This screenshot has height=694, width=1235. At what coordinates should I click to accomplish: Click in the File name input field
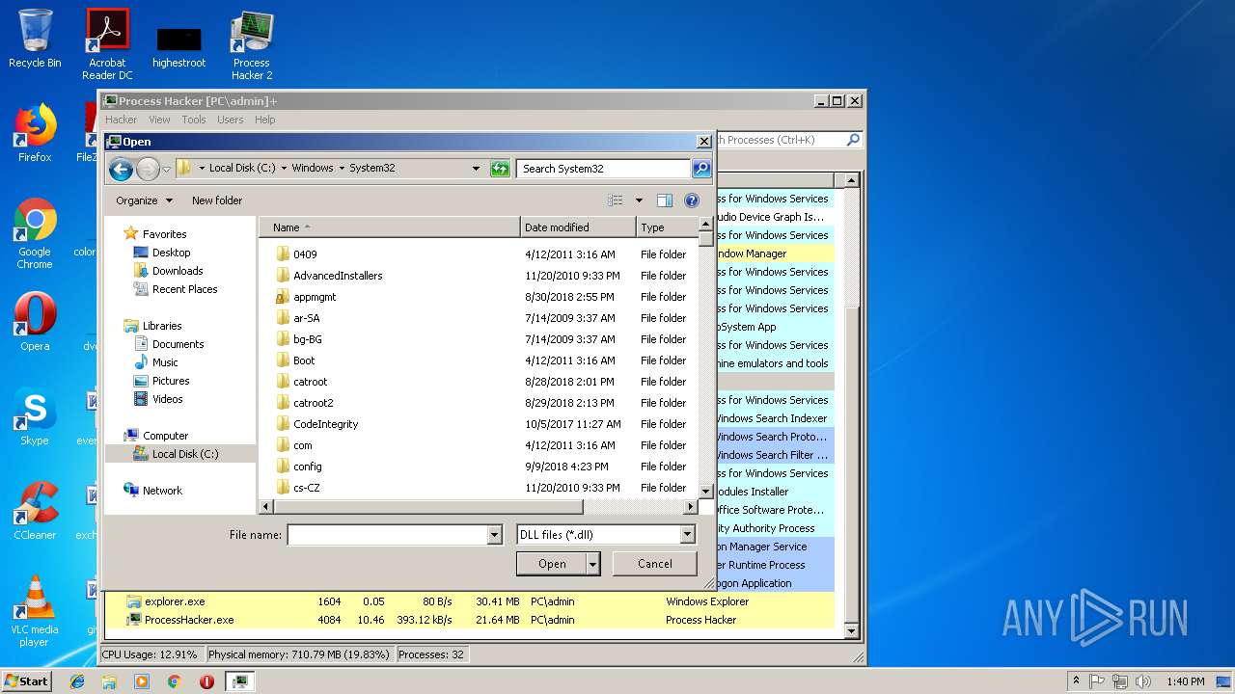pyautogui.click(x=387, y=535)
